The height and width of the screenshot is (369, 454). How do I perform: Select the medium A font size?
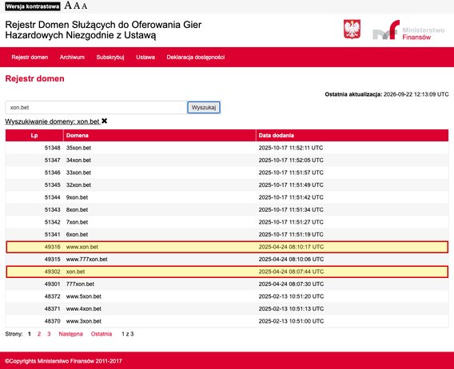point(77,6)
